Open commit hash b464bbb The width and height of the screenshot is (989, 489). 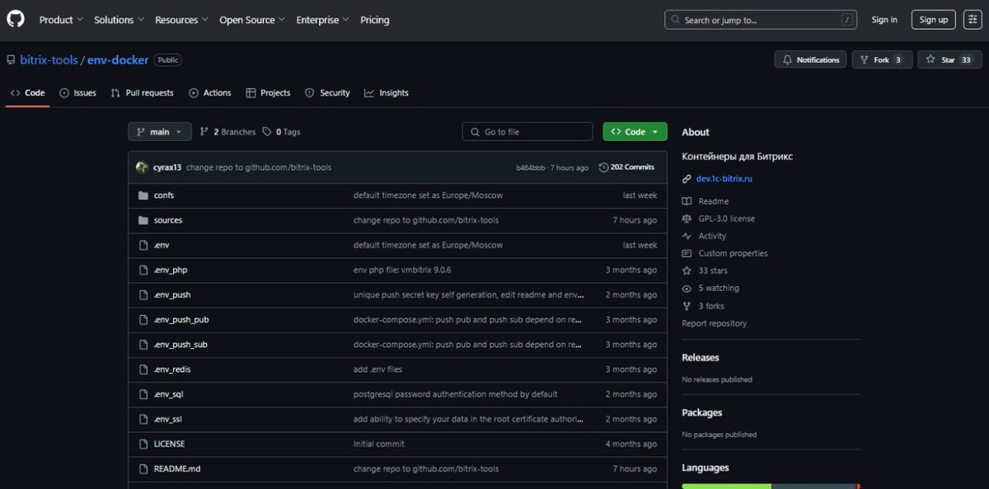tap(531, 167)
